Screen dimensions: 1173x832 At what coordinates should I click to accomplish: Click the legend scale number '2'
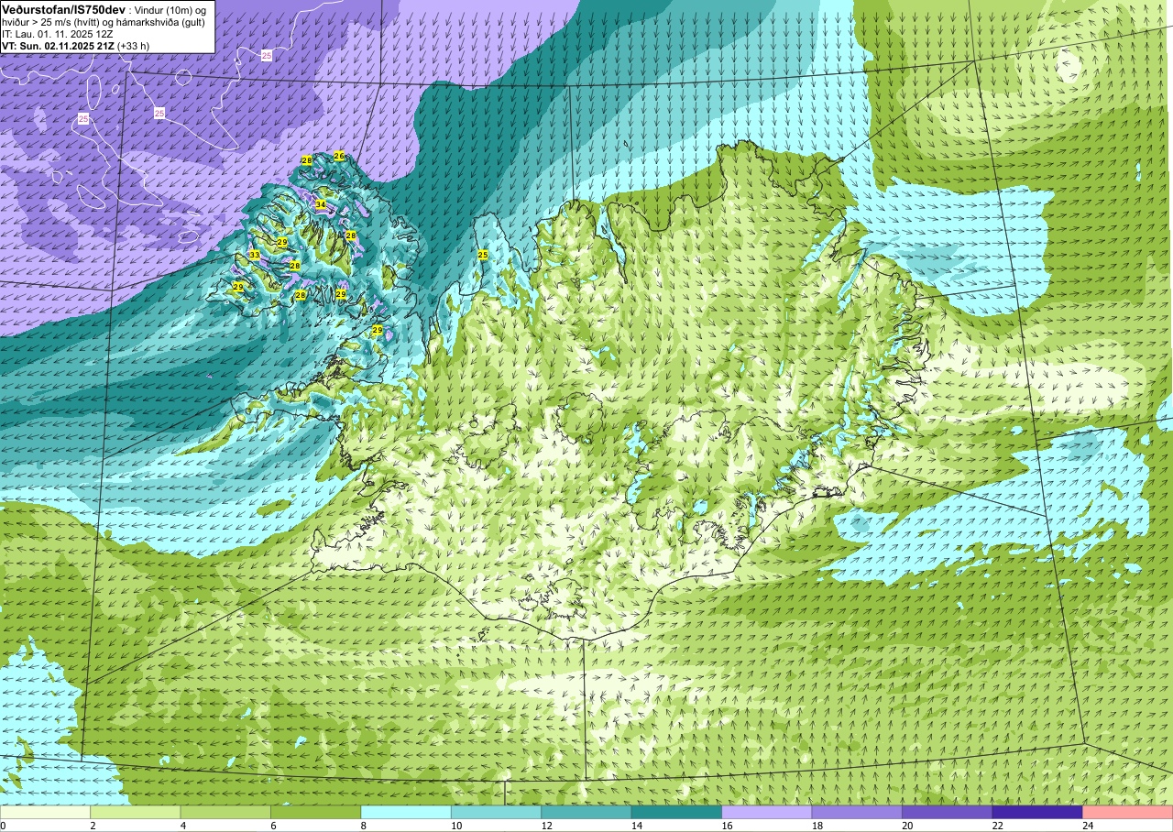pos(91,826)
